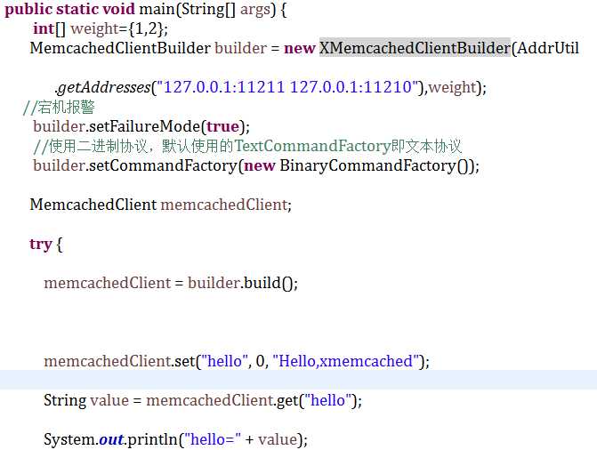This screenshot has height=450, width=597.
Task: Click the "true" literal in setFailureMode
Action: [222, 127]
